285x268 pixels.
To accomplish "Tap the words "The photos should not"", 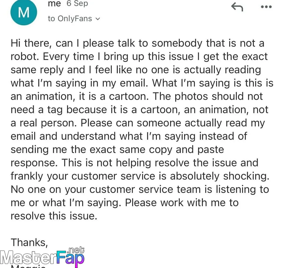I will click(219, 96).
